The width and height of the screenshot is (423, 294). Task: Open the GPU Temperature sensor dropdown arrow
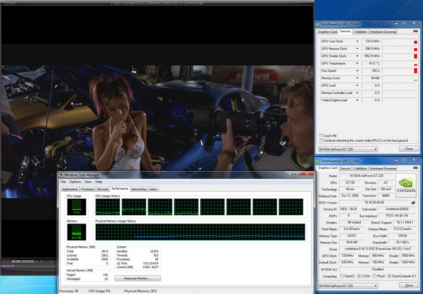pyautogui.click(x=357, y=64)
